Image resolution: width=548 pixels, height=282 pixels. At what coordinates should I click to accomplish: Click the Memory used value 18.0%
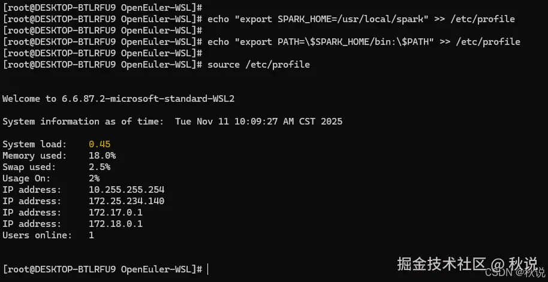[x=102, y=156]
